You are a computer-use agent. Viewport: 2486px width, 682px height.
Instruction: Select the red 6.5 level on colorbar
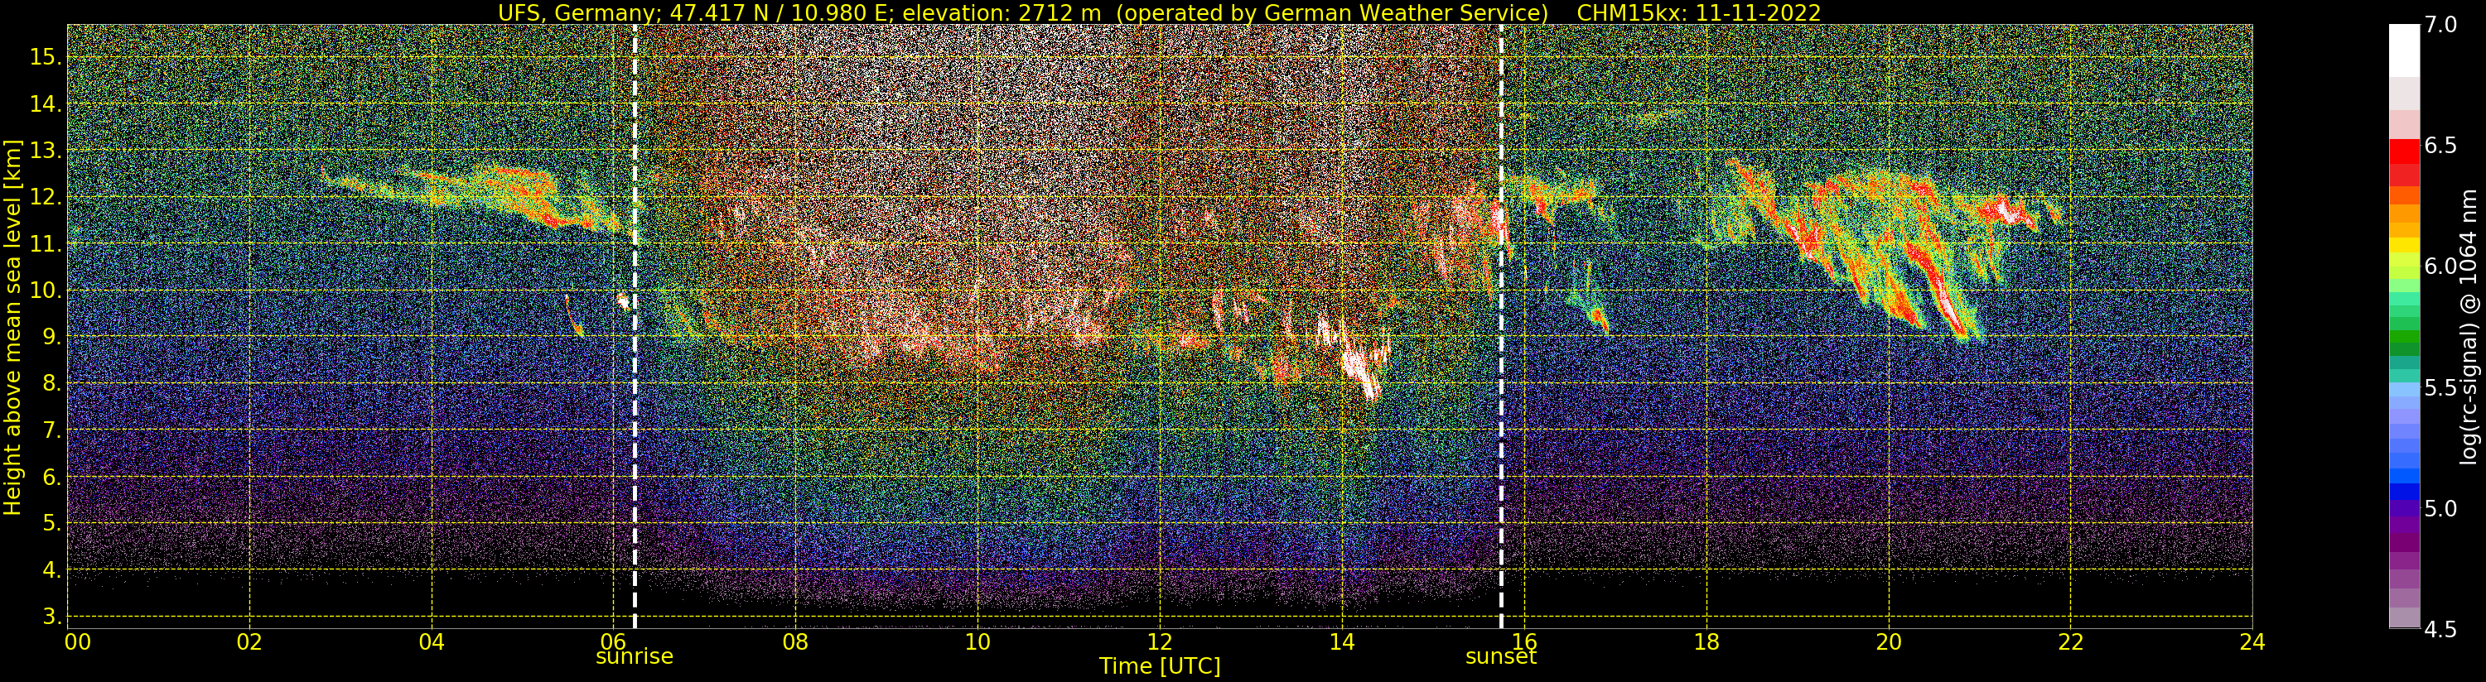point(2404,151)
